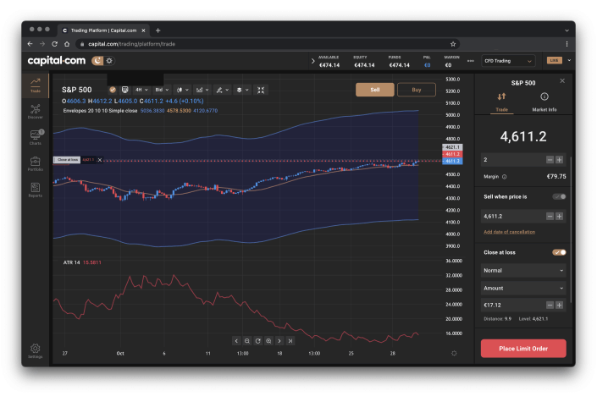Open the chart settings gear dropdown
The height and width of the screenshot is (402, 597).
[x=242, y=90]
